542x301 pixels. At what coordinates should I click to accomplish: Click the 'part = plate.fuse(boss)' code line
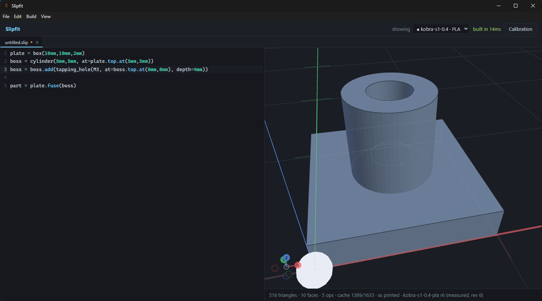point(43,85)
